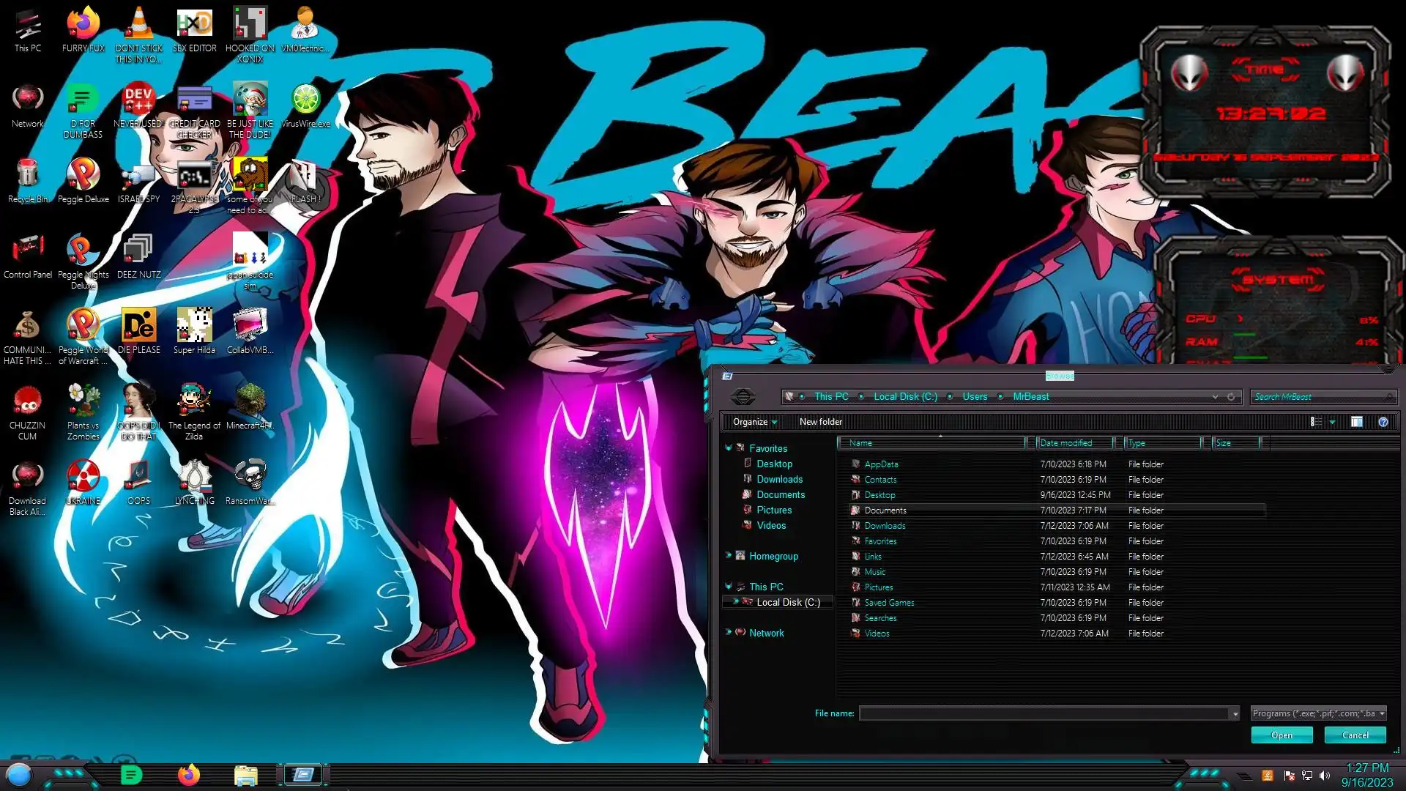Click the Open button
Viewport: 1406px width, 791px height.
pyautogui.click(x=1282, y=735)
